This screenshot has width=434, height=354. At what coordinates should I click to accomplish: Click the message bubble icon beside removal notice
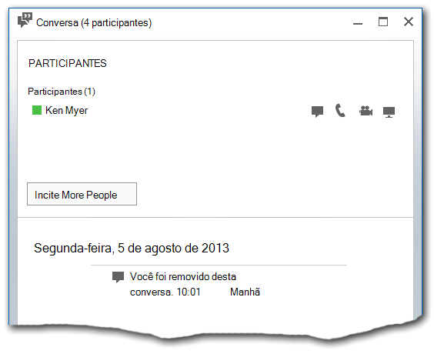[x=118, y=277]
